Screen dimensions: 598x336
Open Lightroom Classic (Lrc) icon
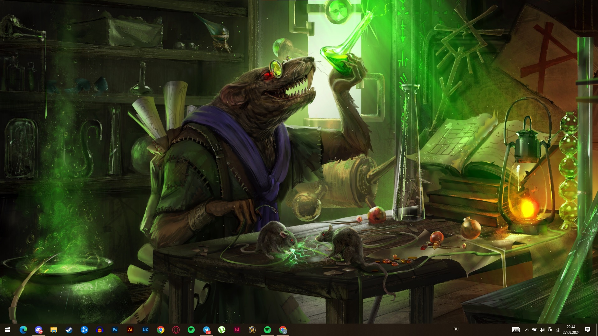click(x=145, y=330)
